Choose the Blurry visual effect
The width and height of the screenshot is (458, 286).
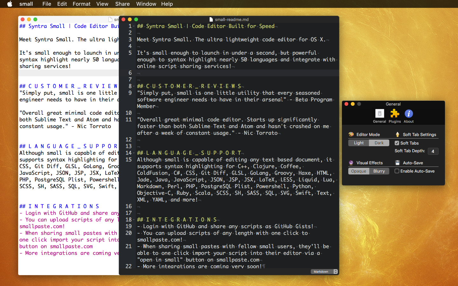(379, 171)
